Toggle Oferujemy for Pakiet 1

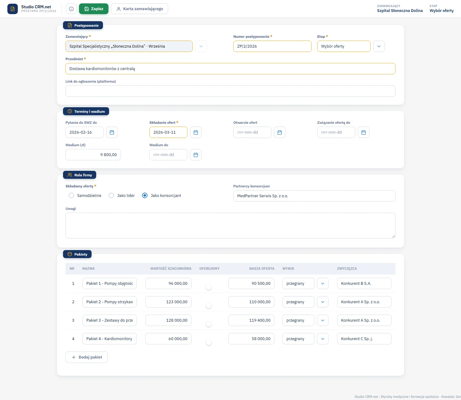pos(209,287)
